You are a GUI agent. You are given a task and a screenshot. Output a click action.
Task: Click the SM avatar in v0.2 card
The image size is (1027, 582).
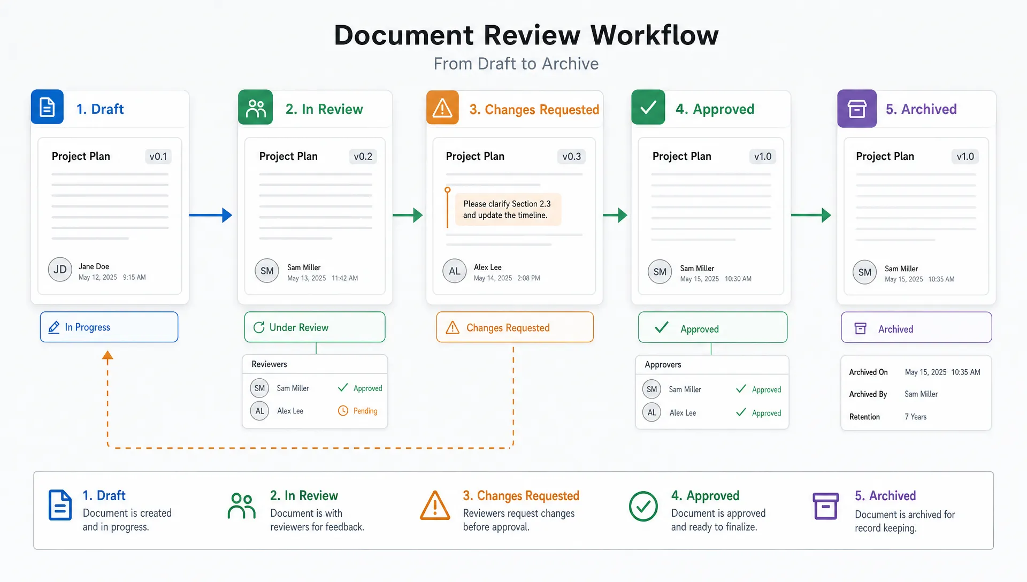[x=267, y=271]
